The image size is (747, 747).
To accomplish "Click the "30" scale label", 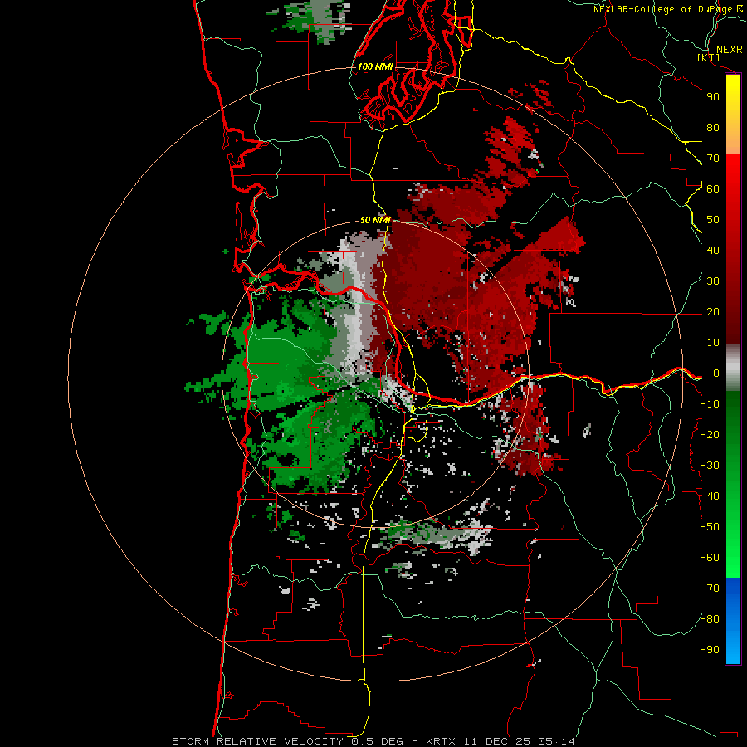I will (x=713, y=281).
